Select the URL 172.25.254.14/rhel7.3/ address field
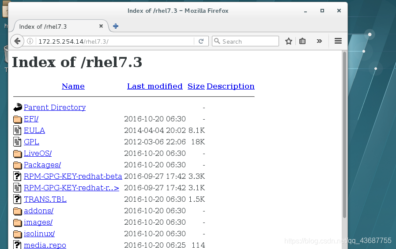Screen dimensions: 396x249 pyautogui.click(x=115, y=41)
